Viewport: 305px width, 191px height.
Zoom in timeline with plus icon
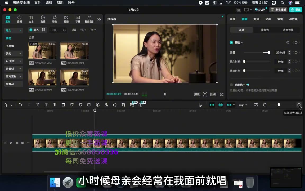pyautogui.click(x=299, y=105)
